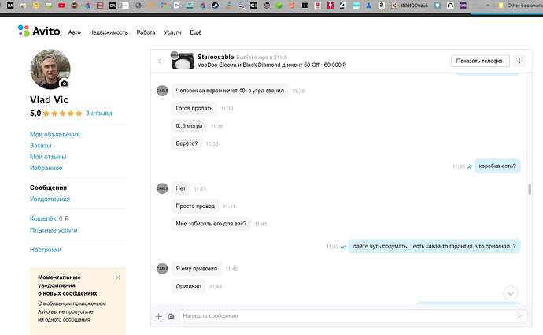This screenshot has height=335, width=543.
Task: Open Настройки in sidebar
Action: click(x=46, y=250)
